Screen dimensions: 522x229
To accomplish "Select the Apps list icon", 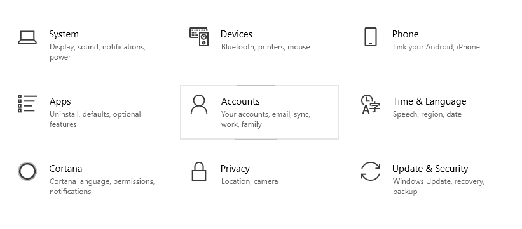I will tap(27, 103).
